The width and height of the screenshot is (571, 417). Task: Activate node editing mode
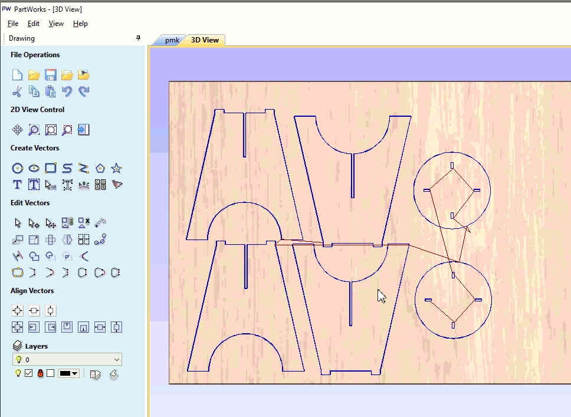pos(34,222)
